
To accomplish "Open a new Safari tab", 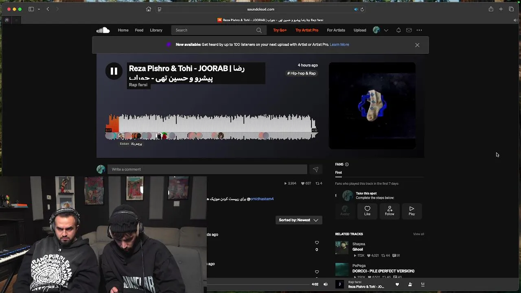I will point(501,9).
